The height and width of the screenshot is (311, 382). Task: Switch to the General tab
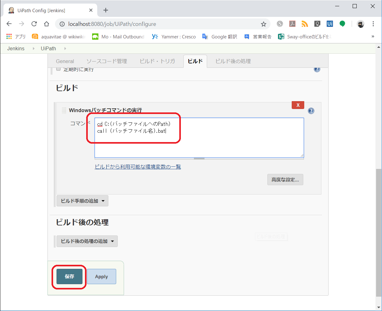(x=65, y=61)
